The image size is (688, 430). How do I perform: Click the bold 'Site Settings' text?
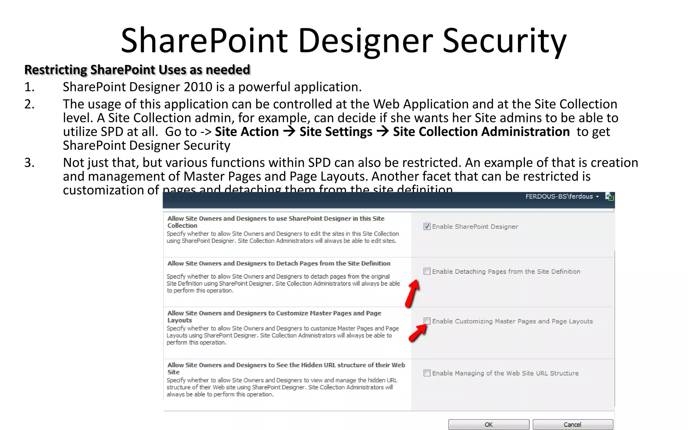[336, 132]
